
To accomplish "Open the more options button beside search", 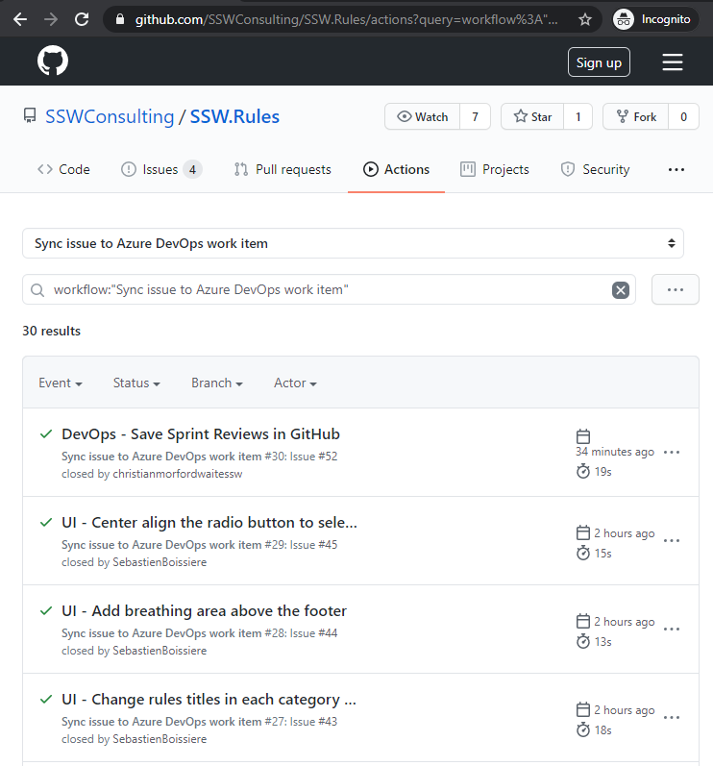I will point(675,289).
